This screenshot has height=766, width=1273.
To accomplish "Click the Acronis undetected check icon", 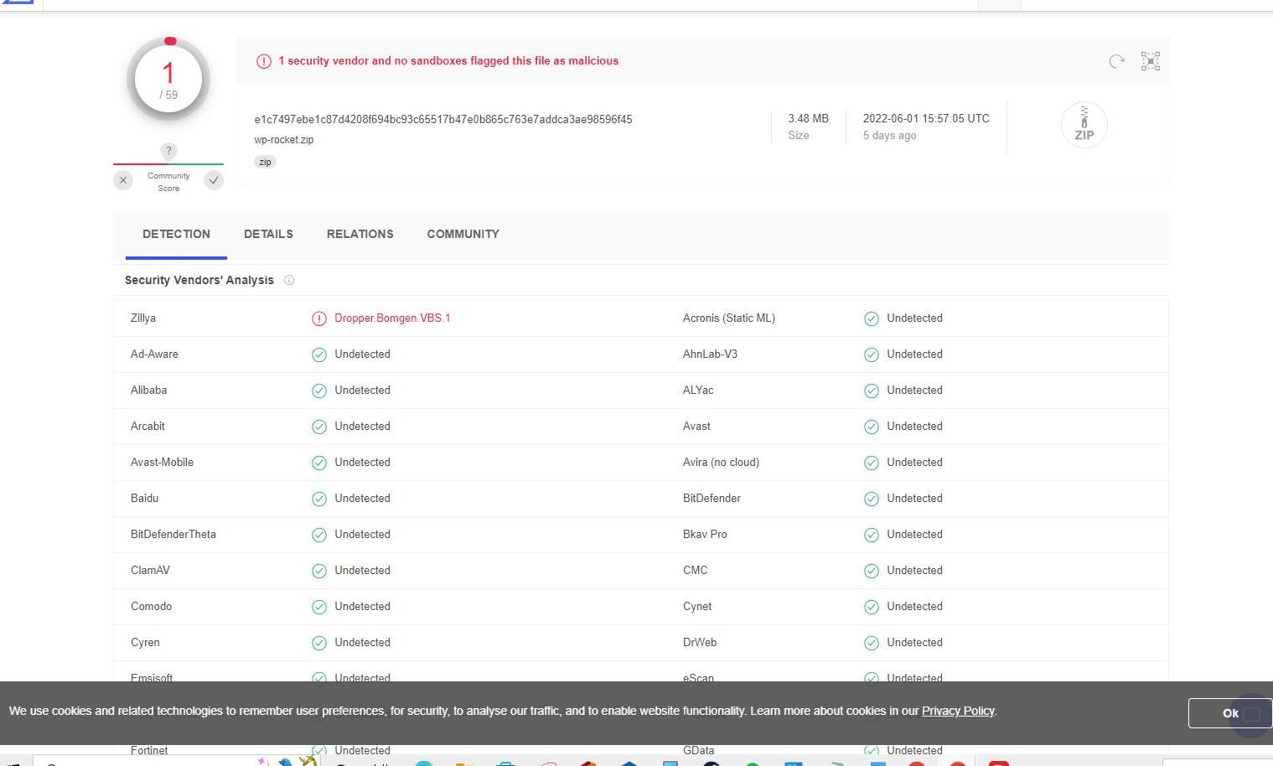I will (872, 318).
